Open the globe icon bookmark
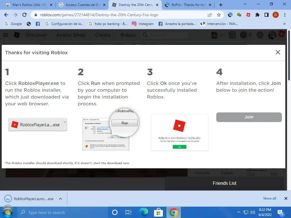Viewport: 291px width, 218px height. (29, 24)
